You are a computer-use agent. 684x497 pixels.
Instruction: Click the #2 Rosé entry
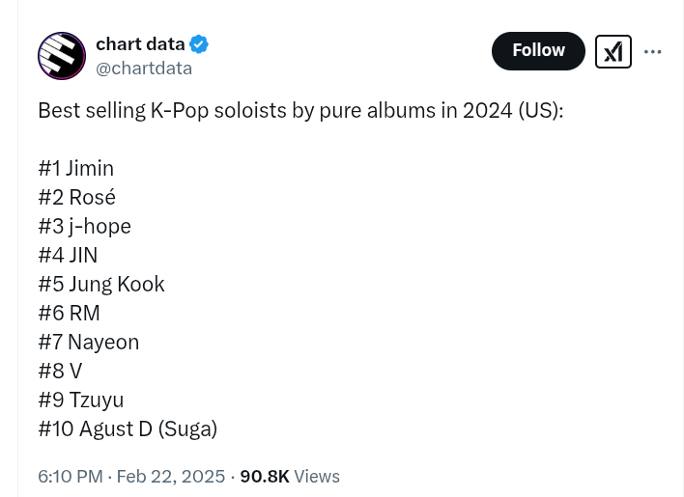[77, 197]
